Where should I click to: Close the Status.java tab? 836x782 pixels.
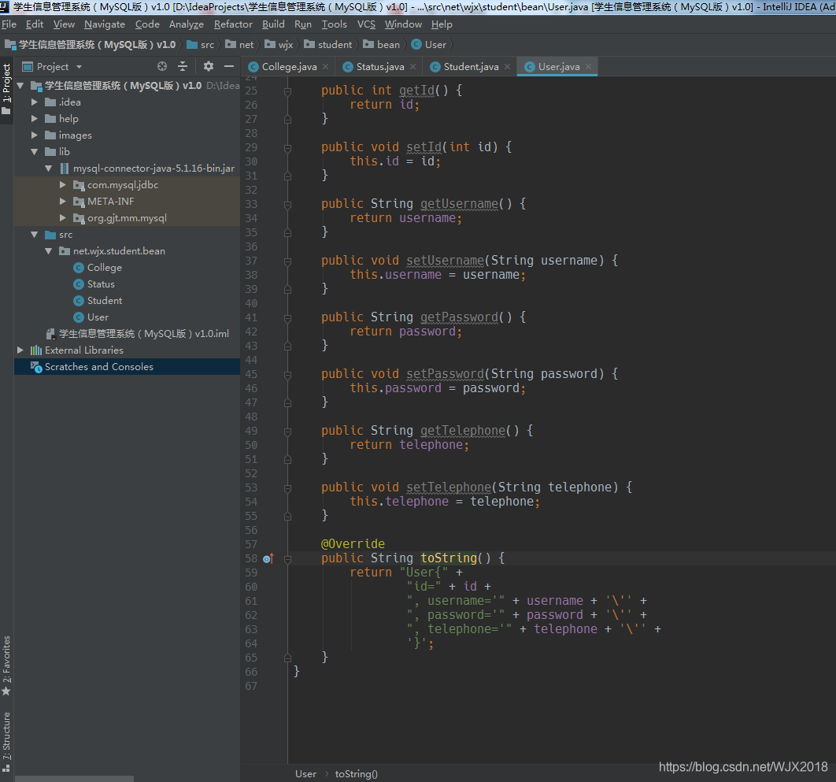point(412,67)
